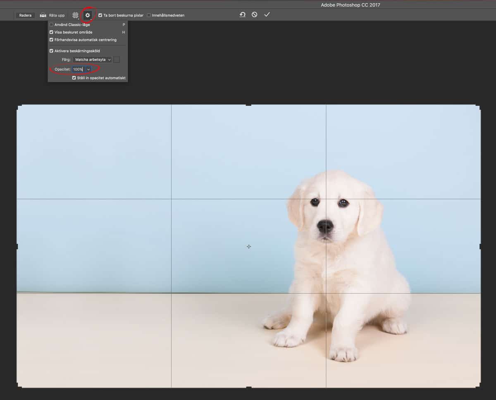Click the crop shield color swatch

point(117,60)
